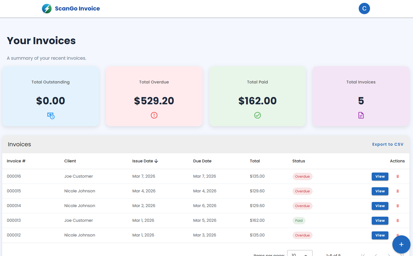The width and height of the screenshot is (413, 256).
Task: Click the due date Mar 5, 2026
Action: [x=205, y=220]
